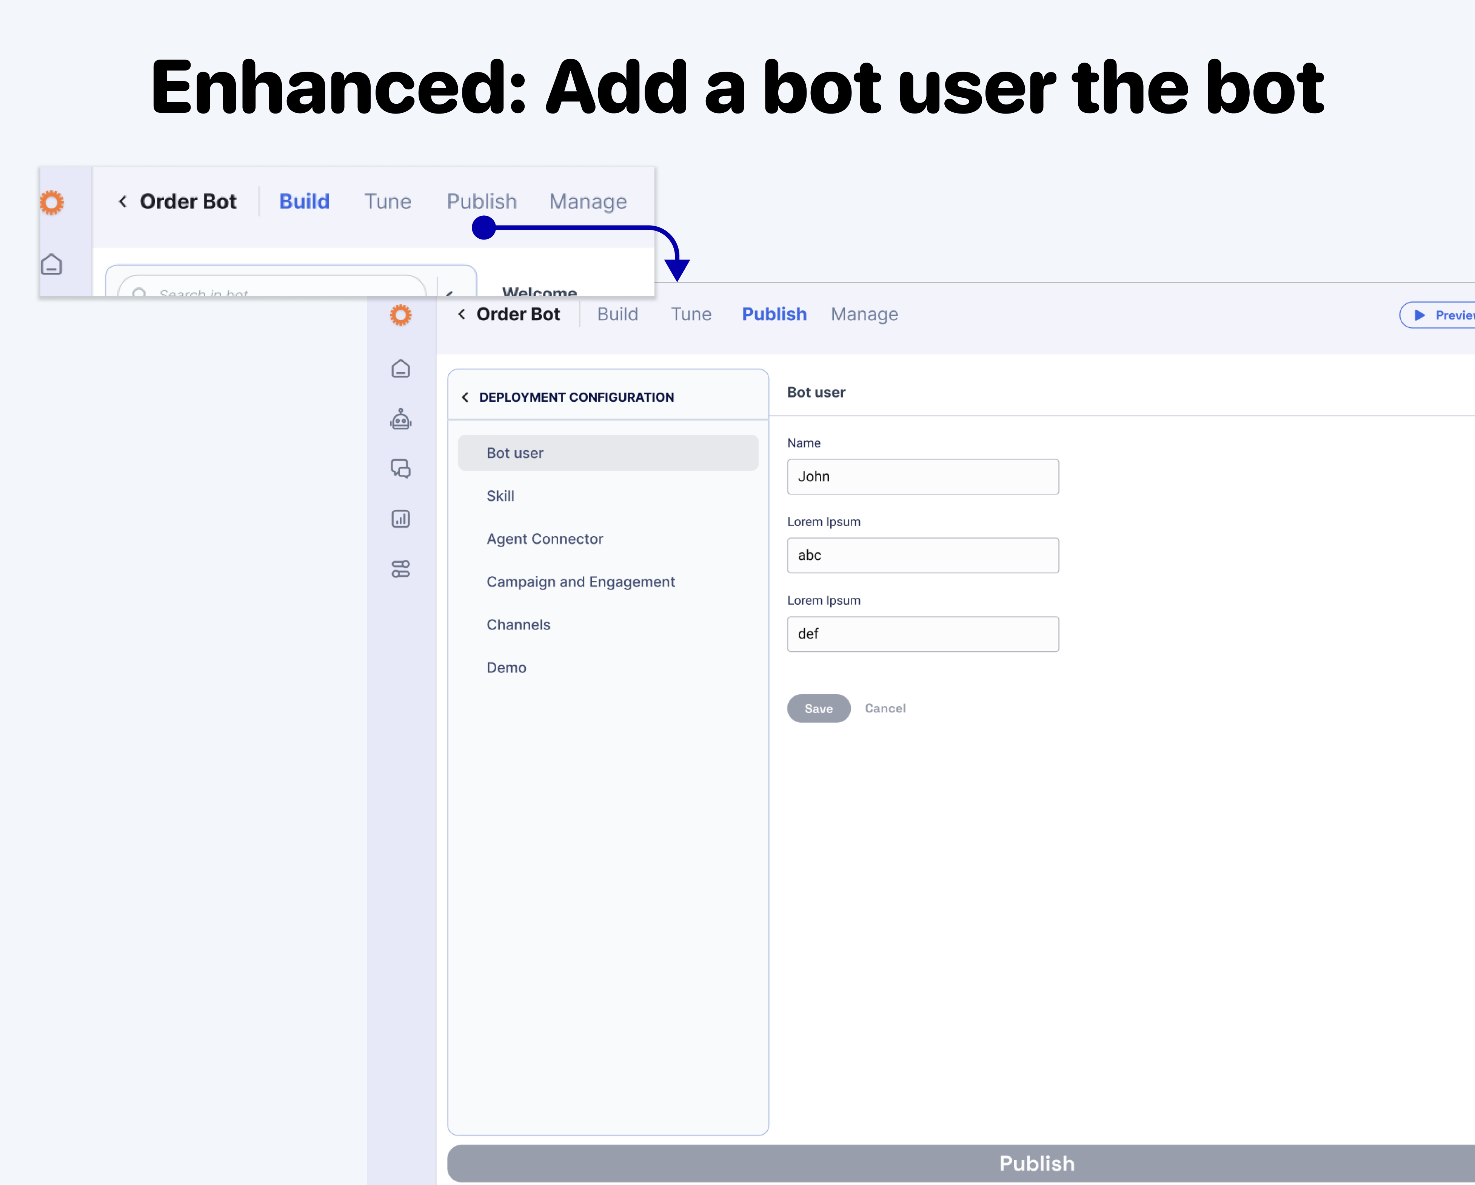This screenshot has height=1185, width=1475.
Task: Open the analytics chart icon in sidebar
Action: pyautogui.click(x=401, y=519)
